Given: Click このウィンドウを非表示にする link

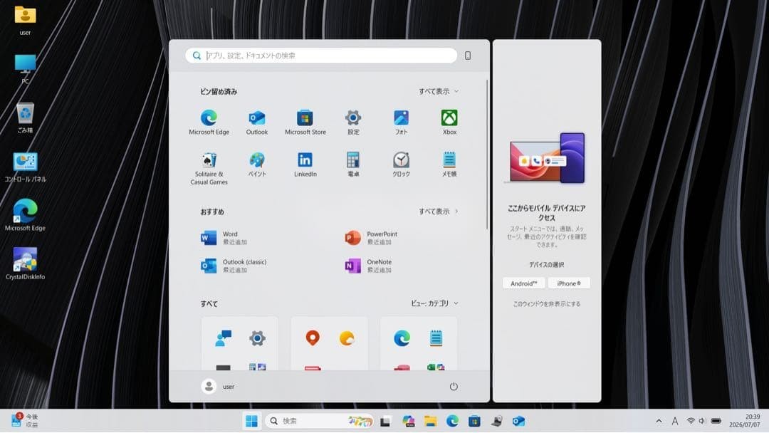Looking at the screenshot, I should point(546,304).
